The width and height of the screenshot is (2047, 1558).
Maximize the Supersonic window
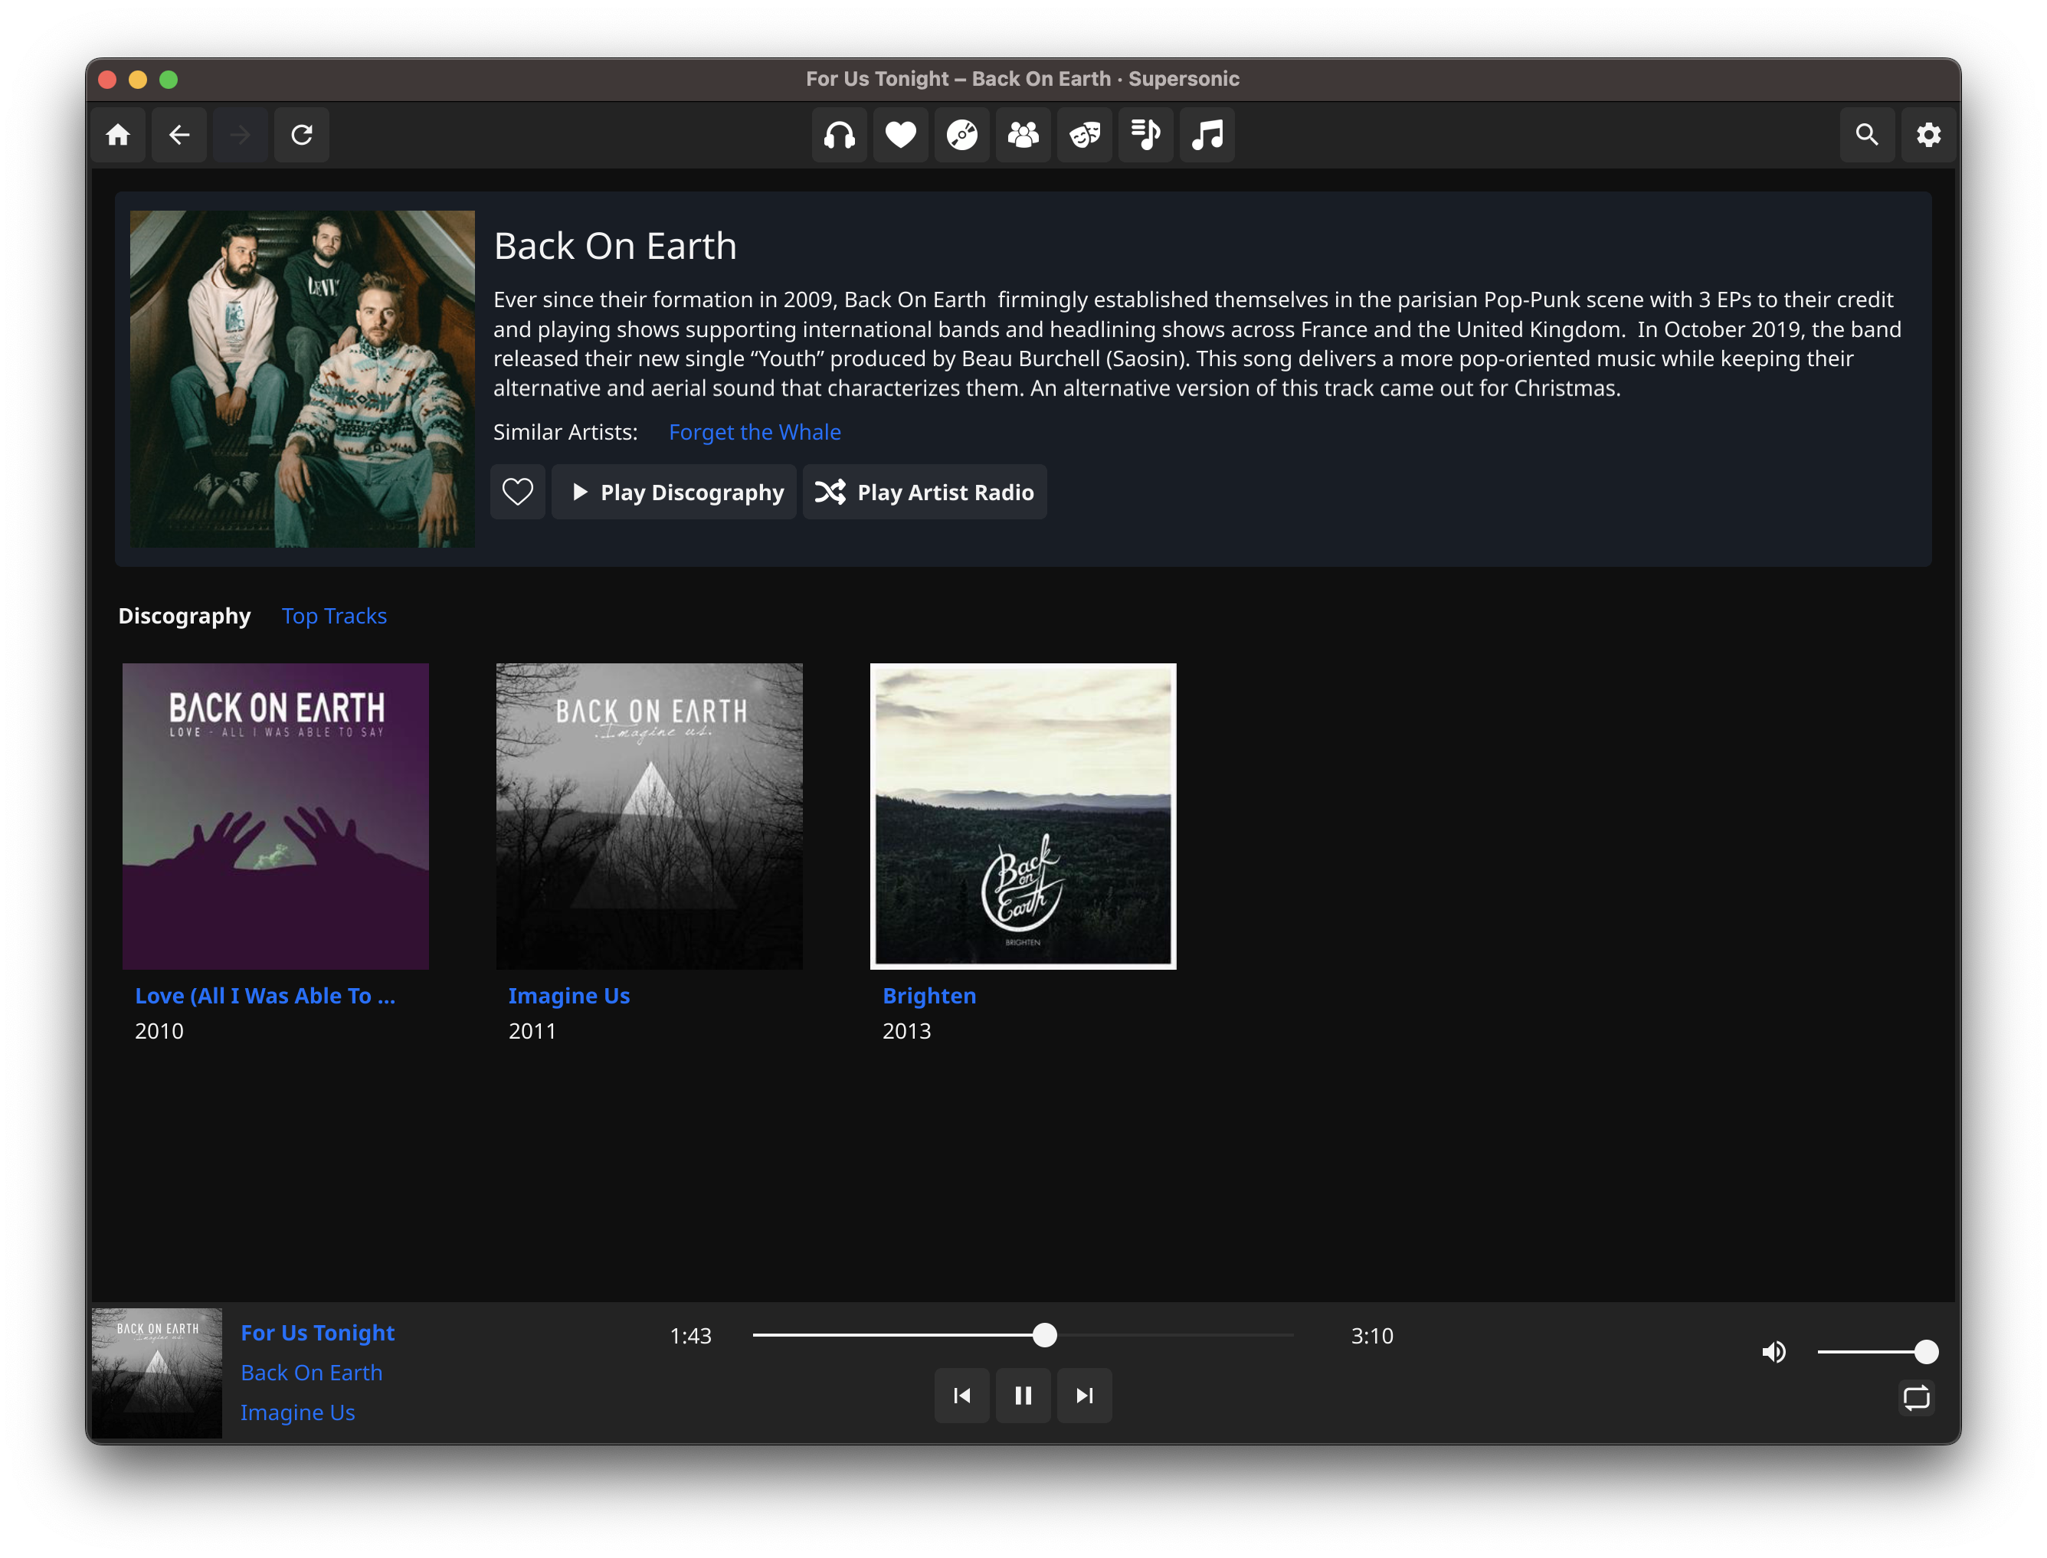[168, 80]
